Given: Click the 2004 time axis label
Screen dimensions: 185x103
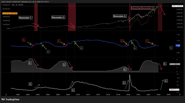Looking at the screenshot, I should point(48,95).
